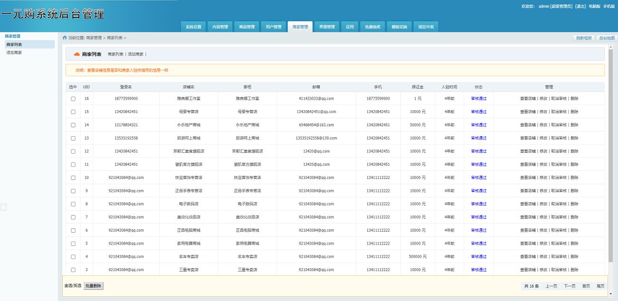618x301 pixels.
Task: Select the checkbox for UID 9 row
Action: click(73, 191)
